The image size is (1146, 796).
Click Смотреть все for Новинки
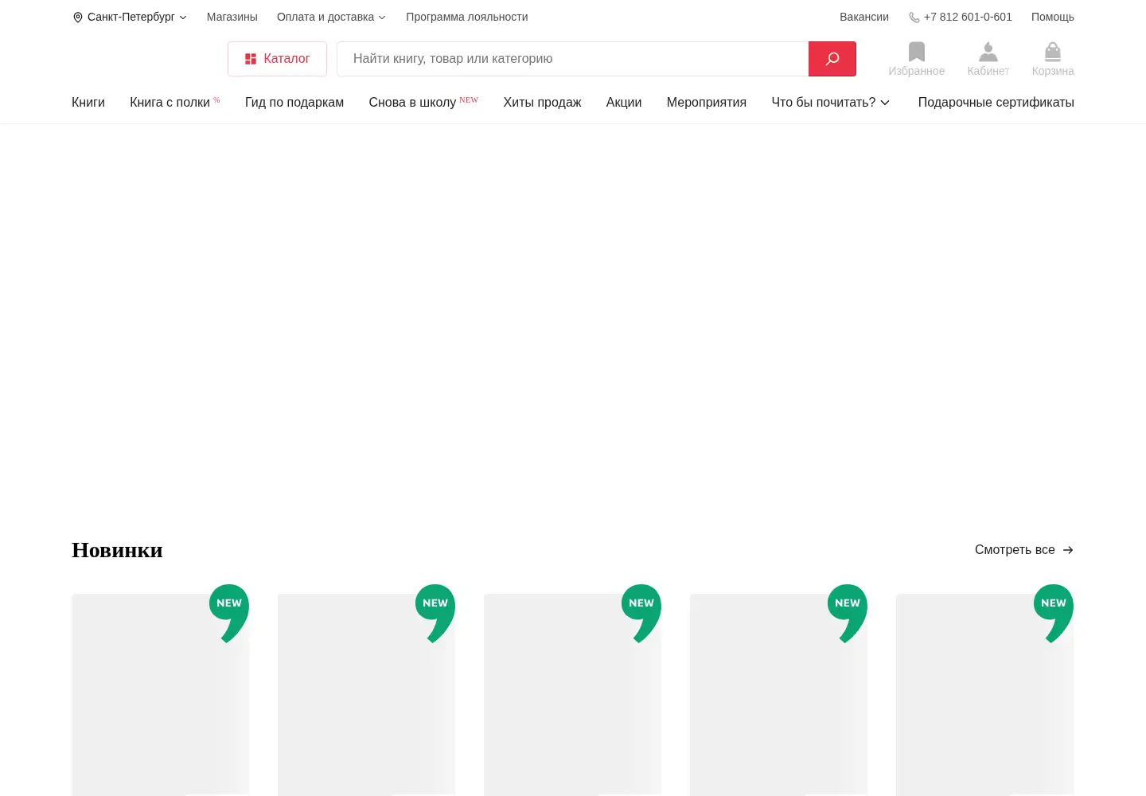tap(1024, 549)
